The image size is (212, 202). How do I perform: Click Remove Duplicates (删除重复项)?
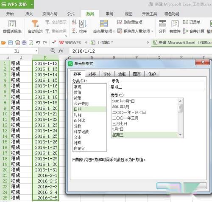coord(130,22)
